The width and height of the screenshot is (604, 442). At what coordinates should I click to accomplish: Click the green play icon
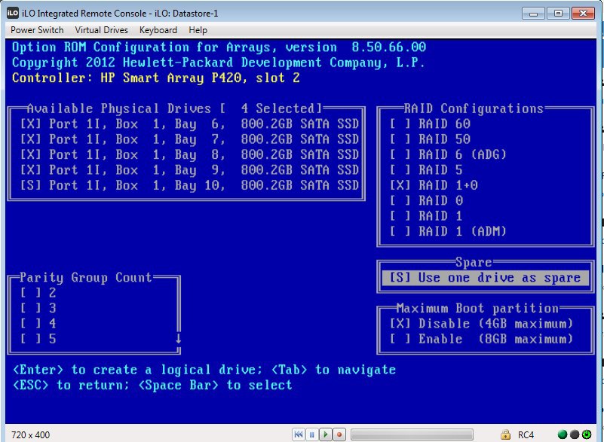[x=326, y=434]
